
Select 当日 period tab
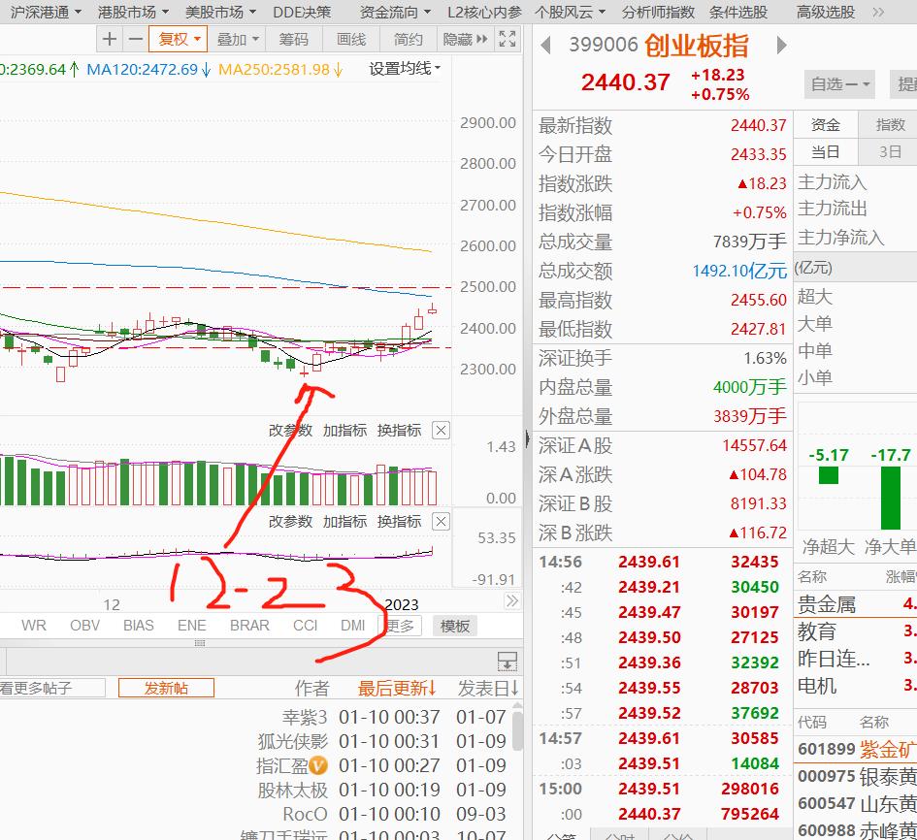coord(825,152)
